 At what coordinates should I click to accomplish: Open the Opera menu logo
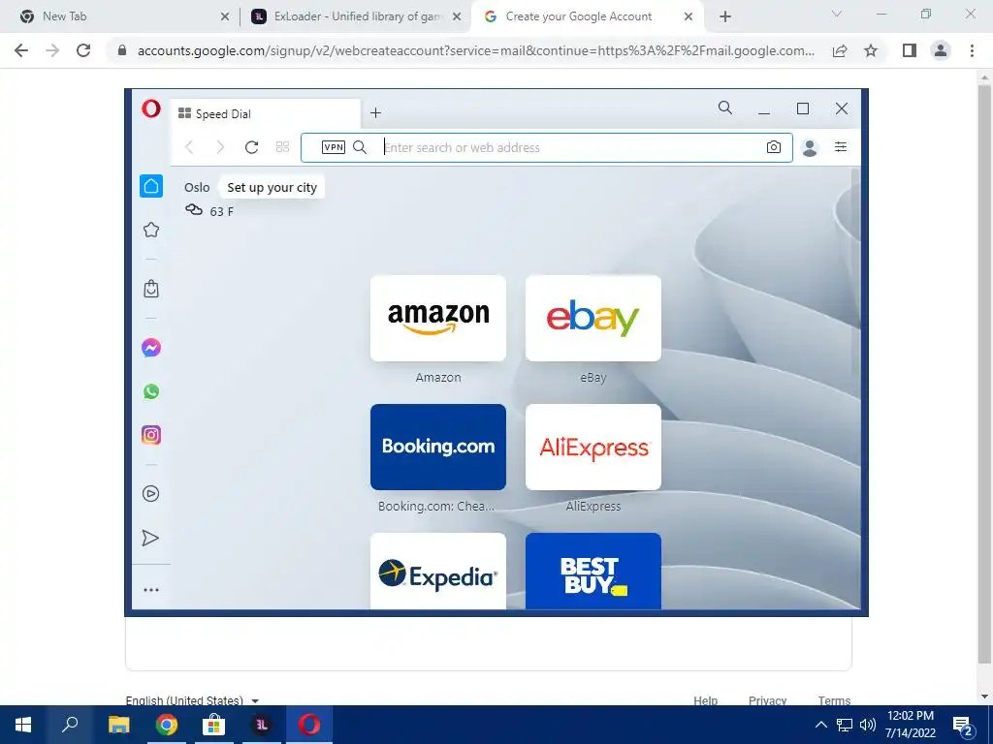point(151,108)
